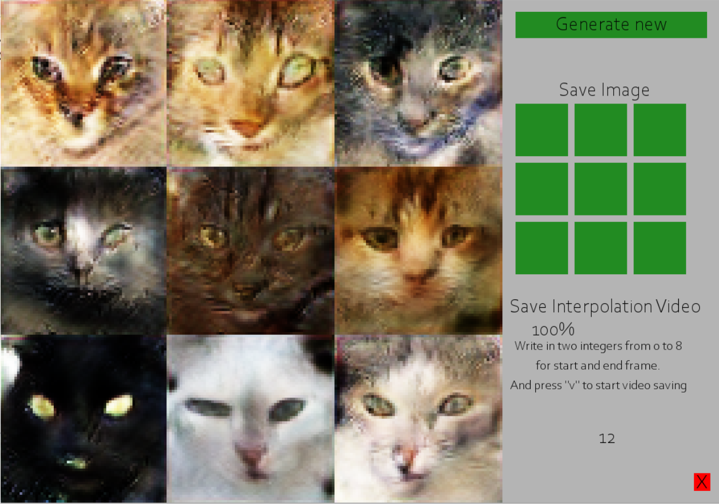719x504 pixels.
Task: Click the black cat with white nose stripe
Action: coord(84,251)
